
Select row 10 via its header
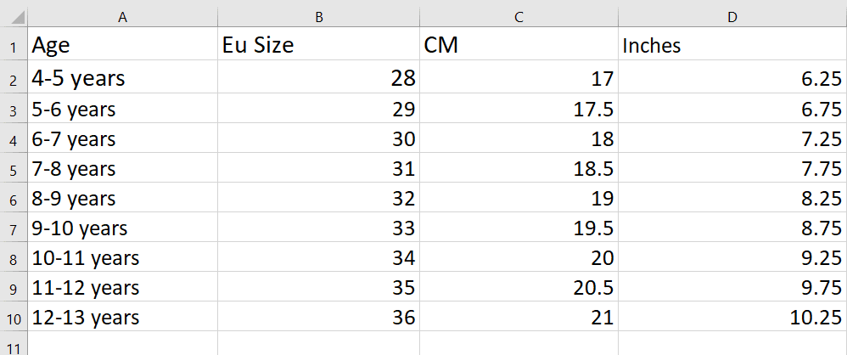click(x=14, y=318)
